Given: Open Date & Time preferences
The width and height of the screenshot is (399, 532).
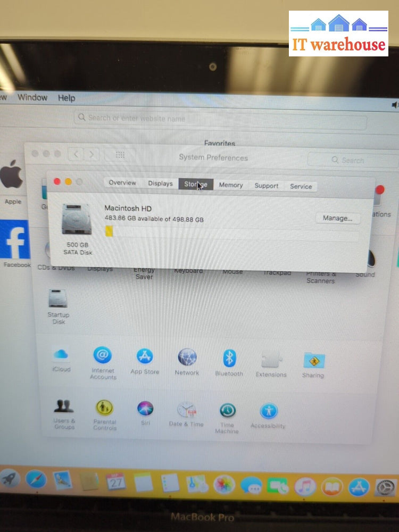Looking at the screenshot, I should pos(186,410).
